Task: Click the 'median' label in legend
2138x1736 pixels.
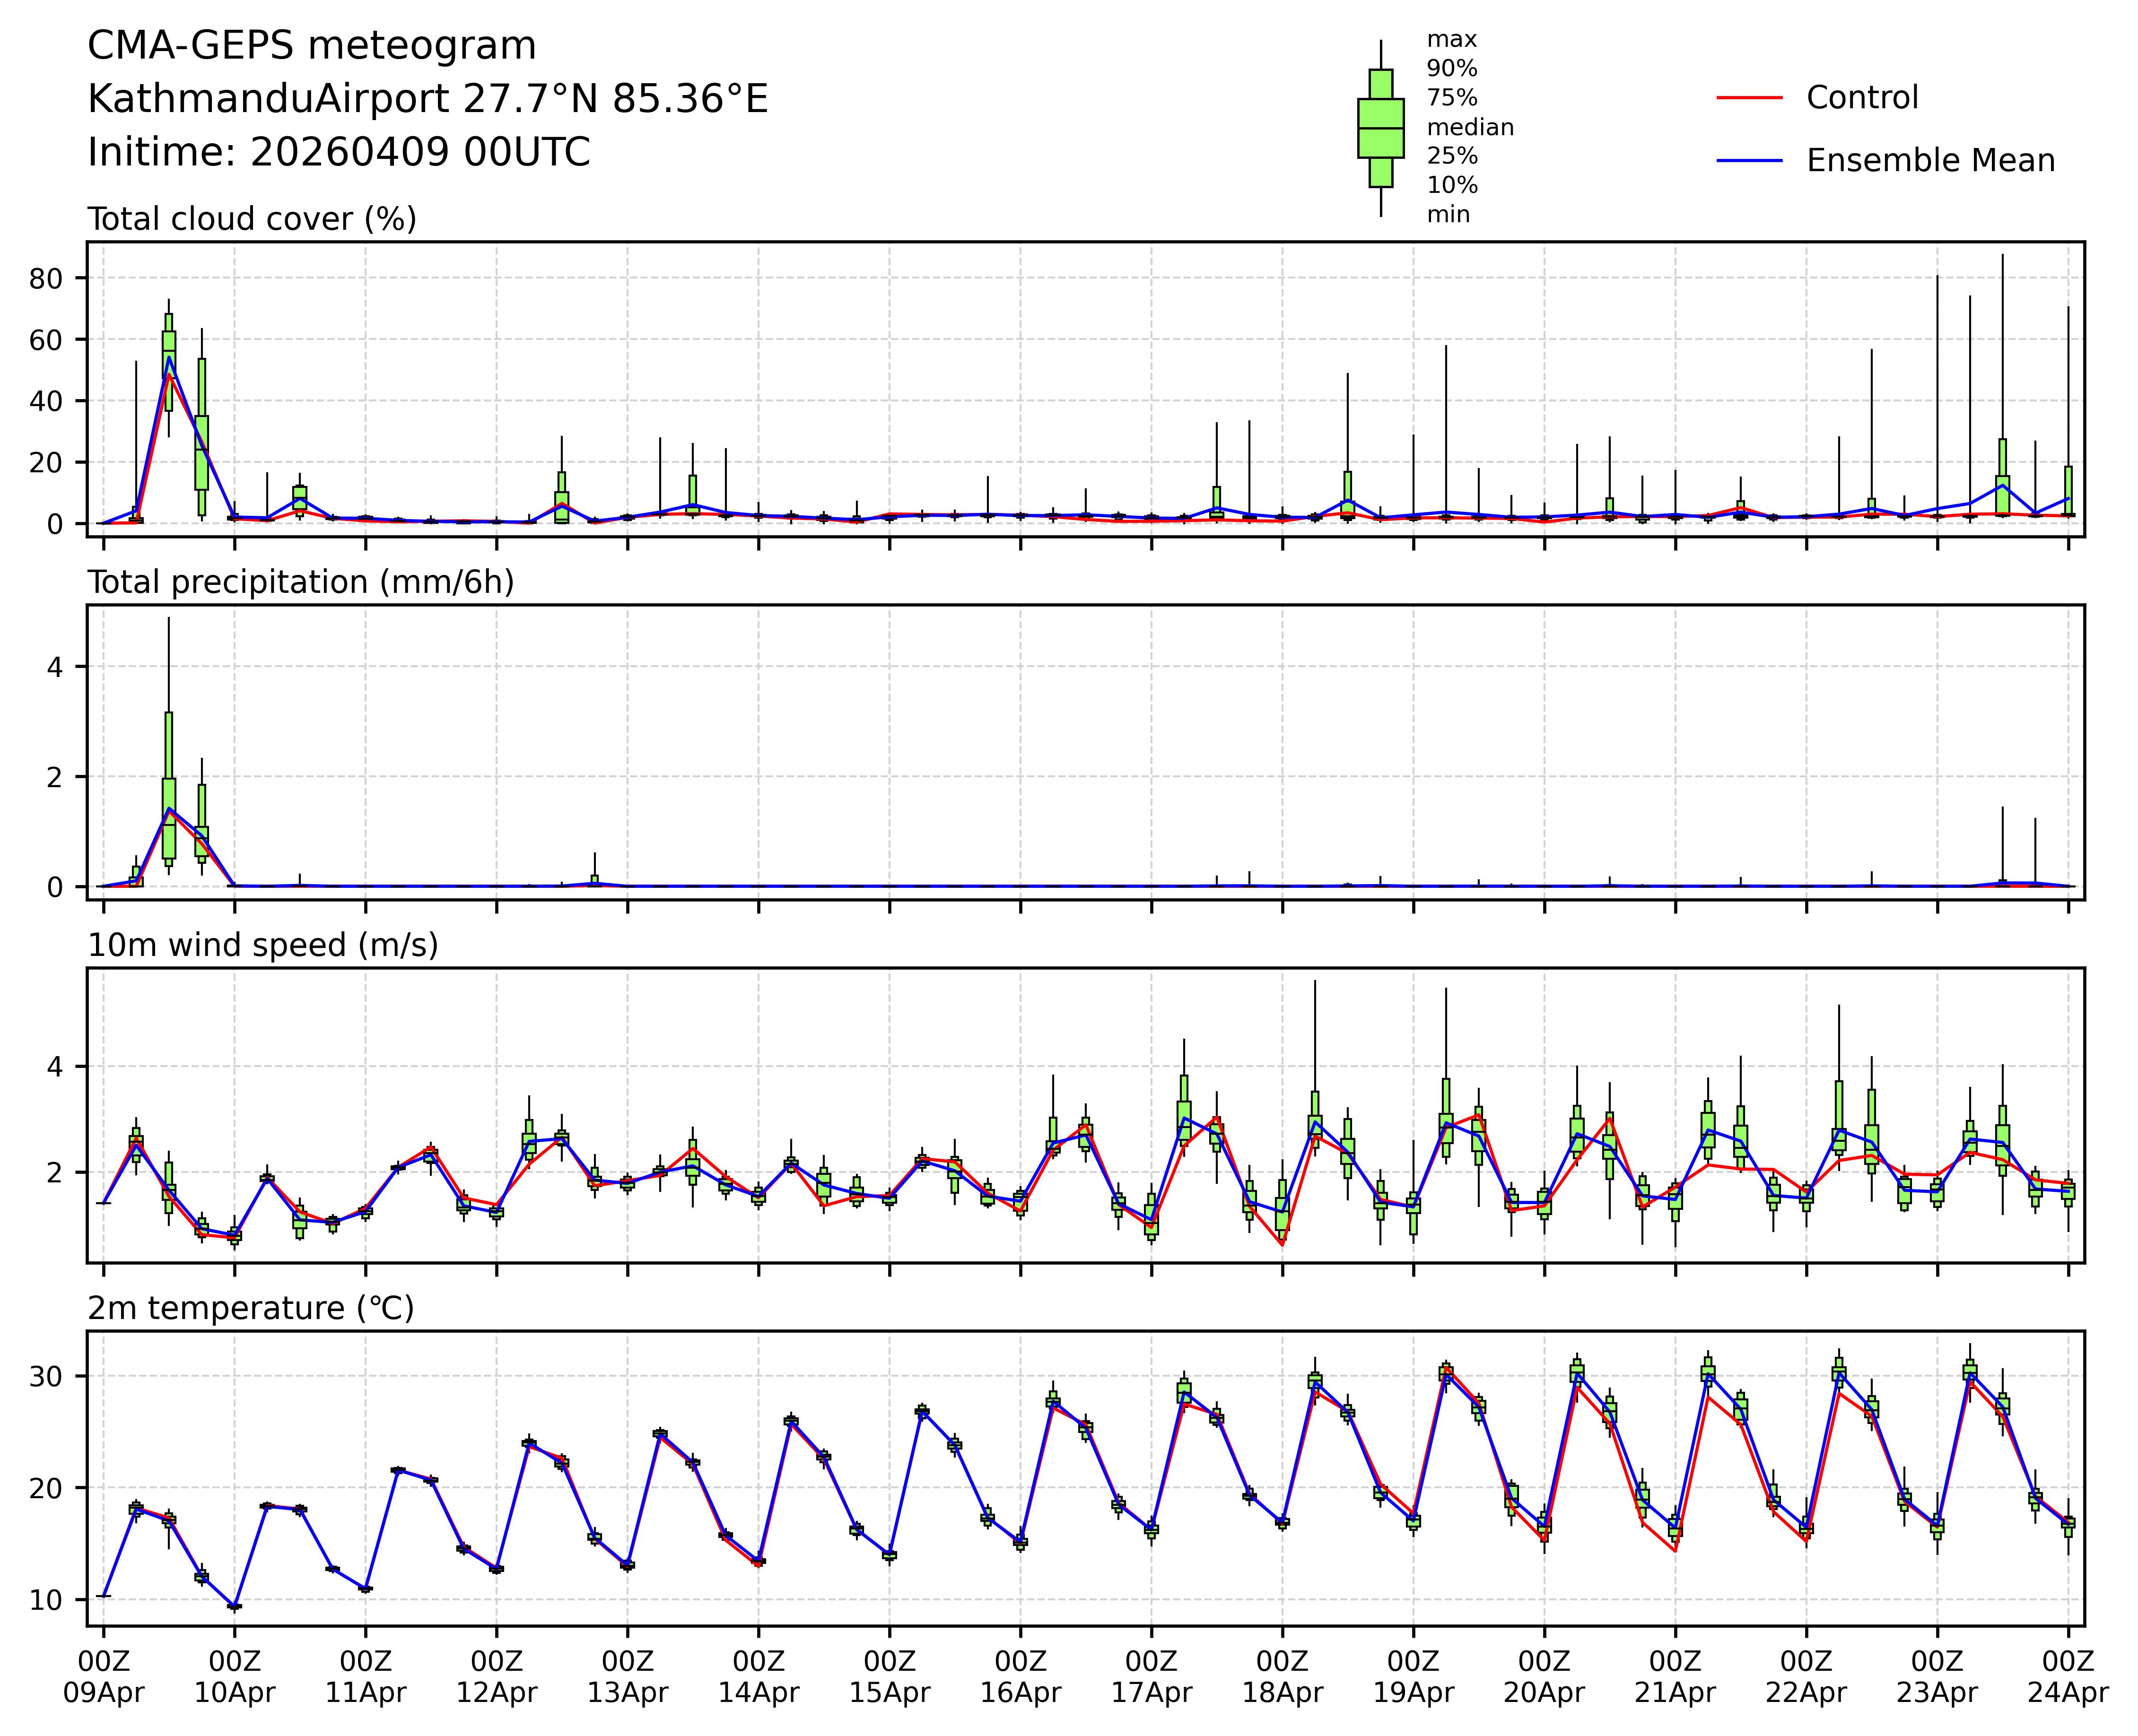Action: pos(1470,127)
